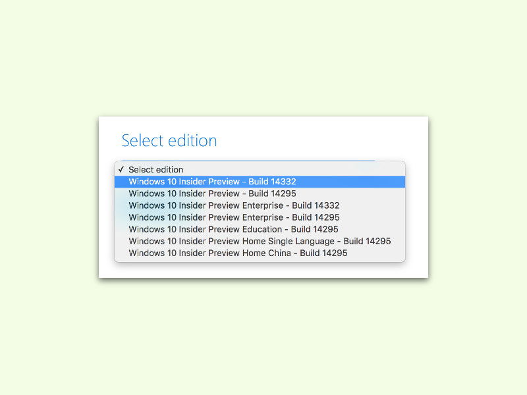Image resolution: width=527 pixels, height=395 pixels.
Task: Click the blue Select edition heading
Action: (x=169, y=141)
